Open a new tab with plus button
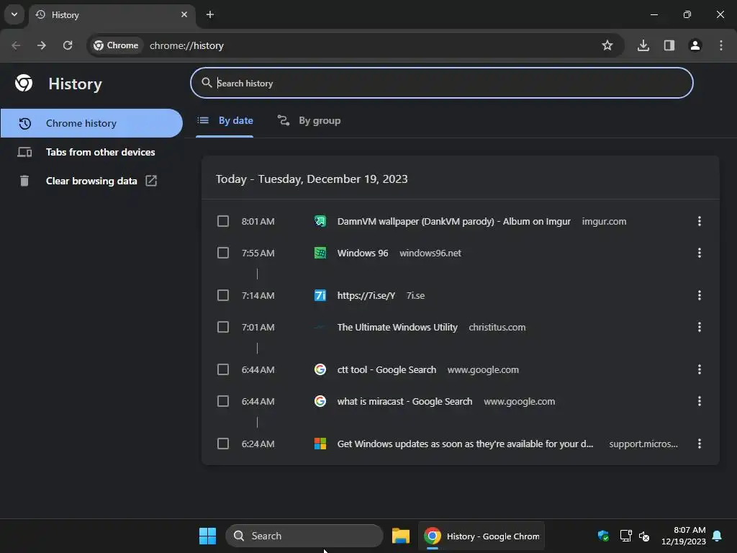This screenshot has height=553, width=737. pyautogui.click(x=210, y=14)
